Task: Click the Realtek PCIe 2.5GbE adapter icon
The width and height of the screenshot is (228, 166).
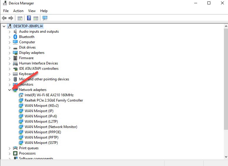Action: (21, 100)
